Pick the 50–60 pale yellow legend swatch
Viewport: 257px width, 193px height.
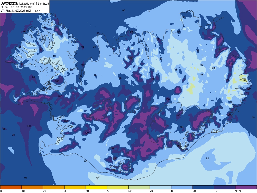point(118,187)
